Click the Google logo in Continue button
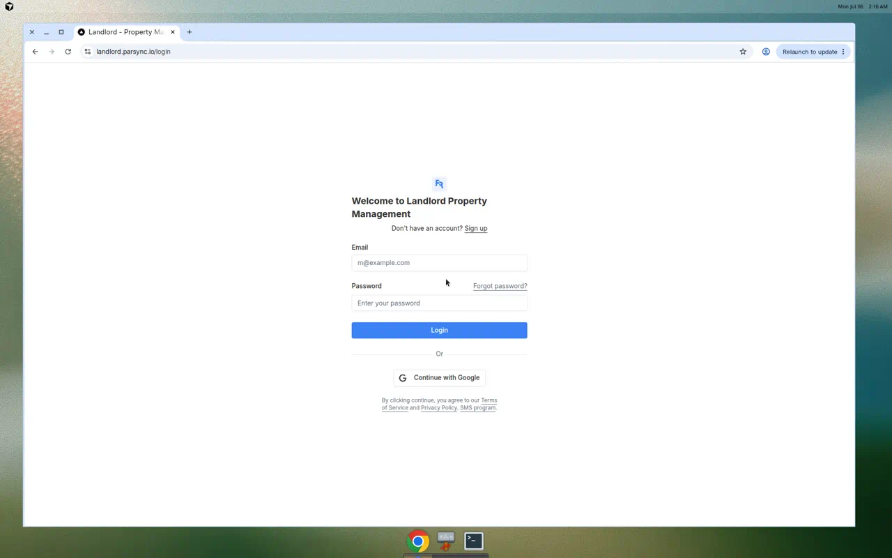 point(403,378)
